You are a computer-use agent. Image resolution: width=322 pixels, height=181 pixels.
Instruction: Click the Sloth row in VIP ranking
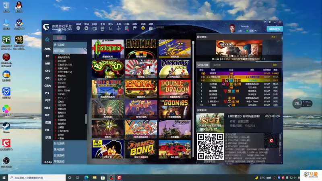coord(239,84)
